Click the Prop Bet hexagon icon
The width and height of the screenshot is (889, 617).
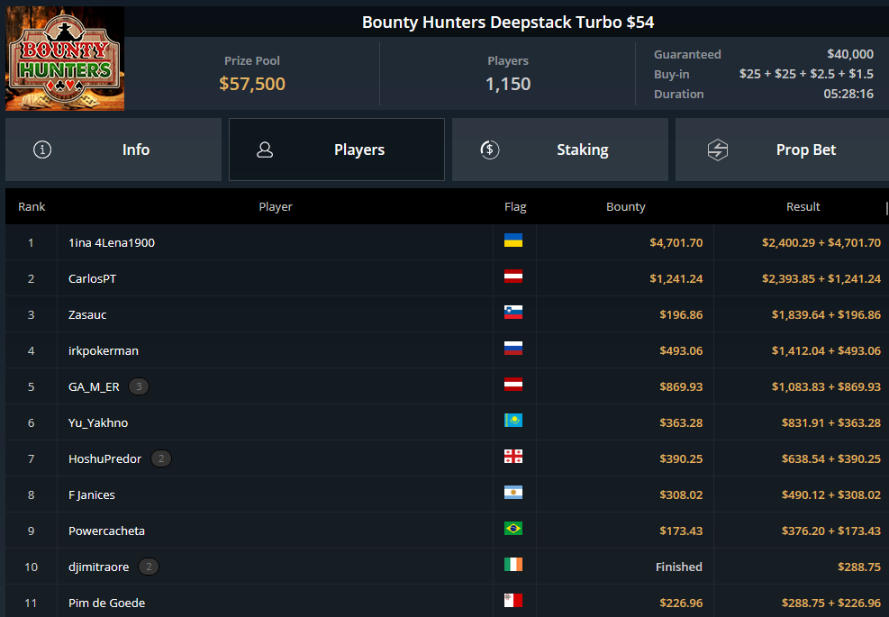point(718,150)
